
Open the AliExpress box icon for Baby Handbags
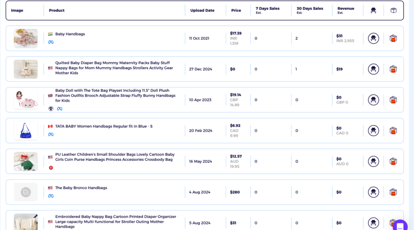pyautogui.click(x=393, y=38)
